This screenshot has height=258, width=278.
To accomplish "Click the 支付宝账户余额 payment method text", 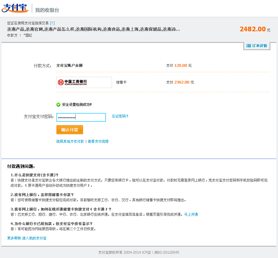I will (69, 66).
